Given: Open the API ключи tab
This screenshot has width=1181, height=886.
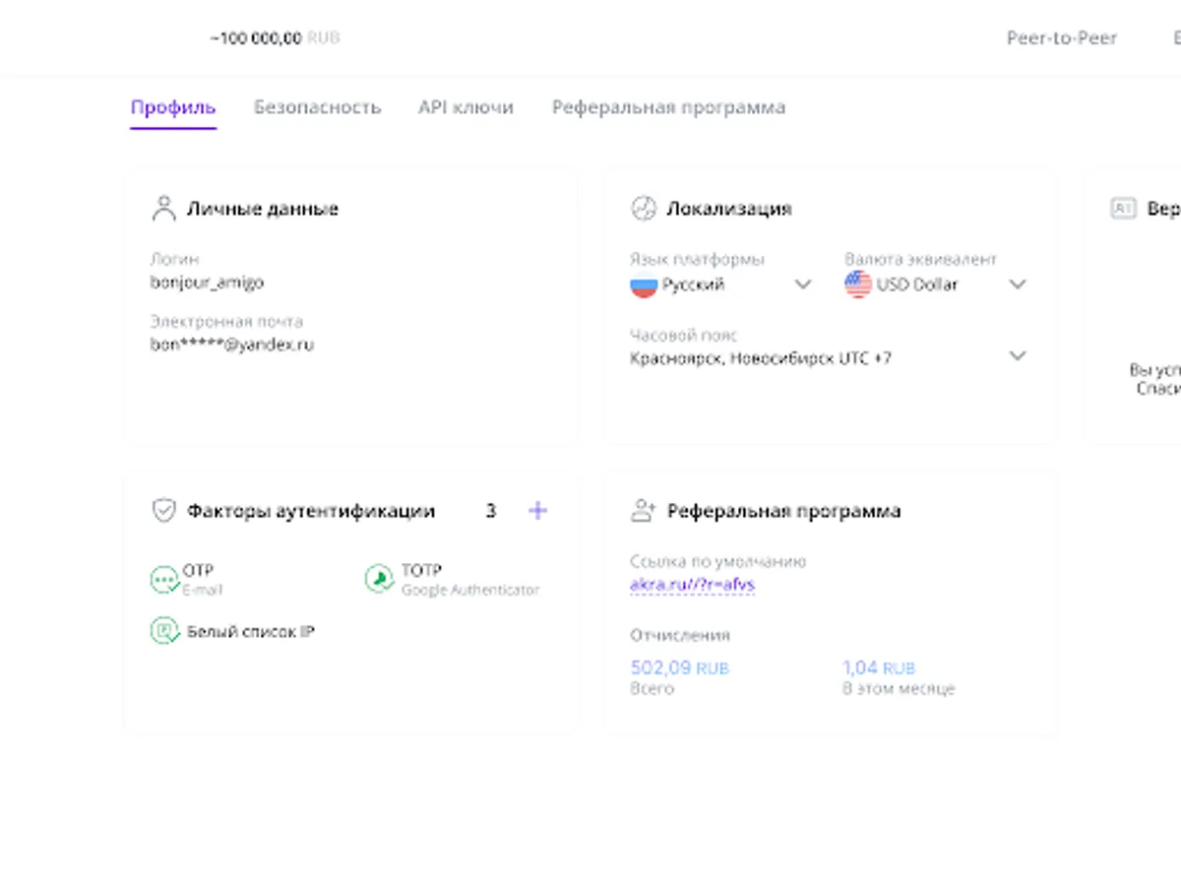Looking at the screenshot, I should point(466,107).
